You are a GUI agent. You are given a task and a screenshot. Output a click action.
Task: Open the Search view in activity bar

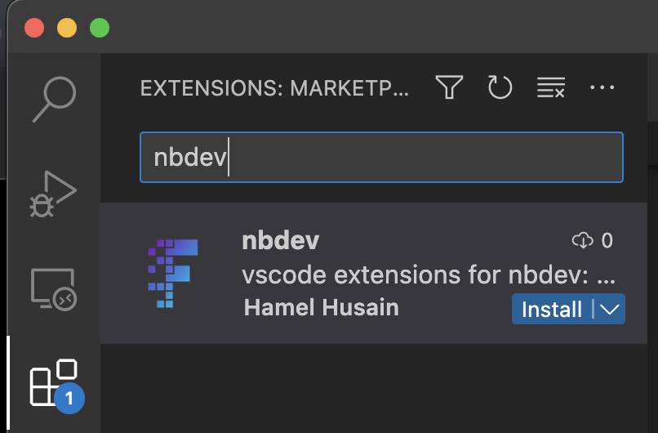coord(54,100)
